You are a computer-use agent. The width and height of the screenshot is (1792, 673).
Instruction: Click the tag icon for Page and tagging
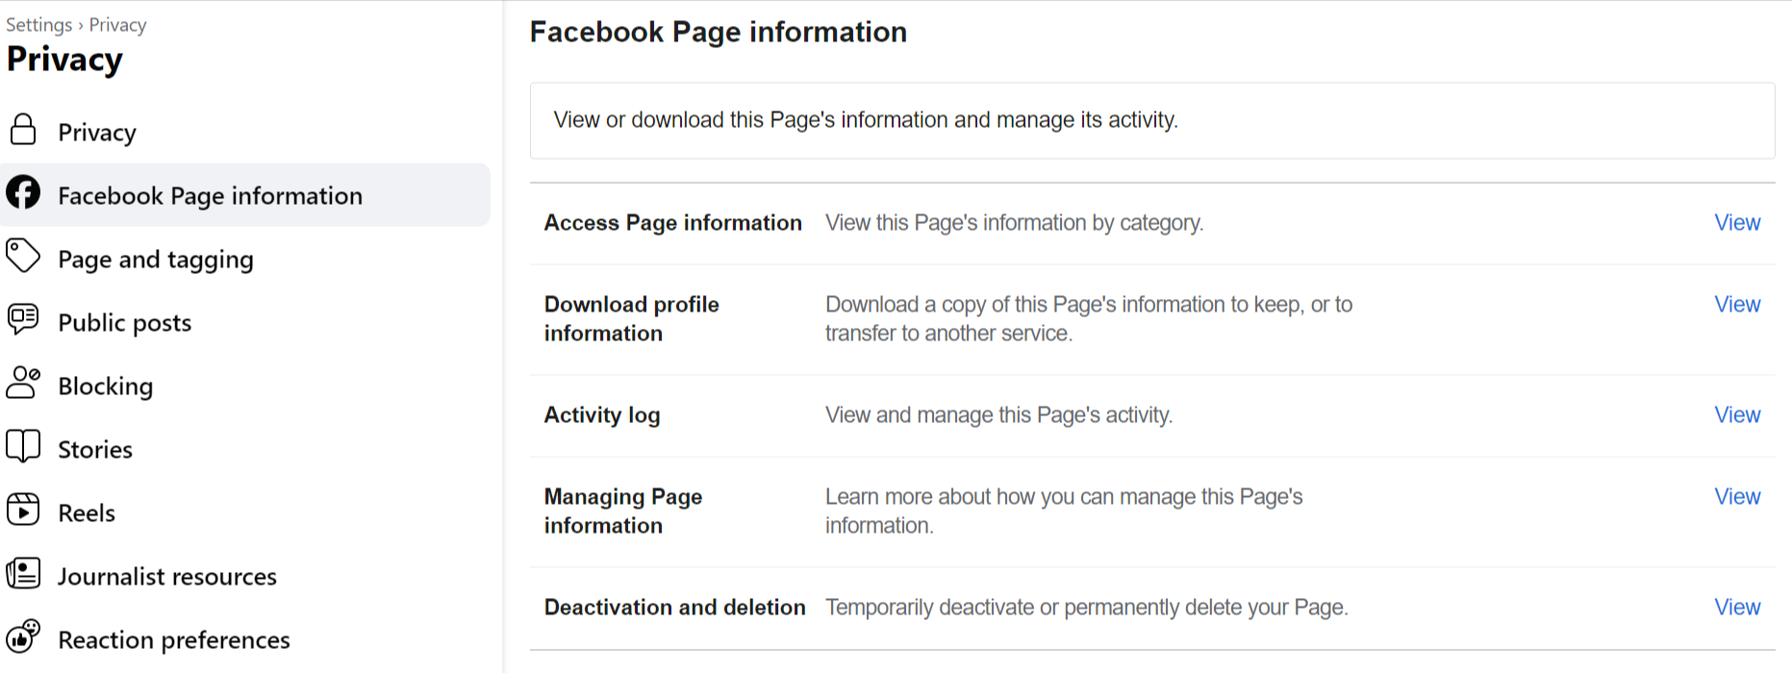point(23,257)
